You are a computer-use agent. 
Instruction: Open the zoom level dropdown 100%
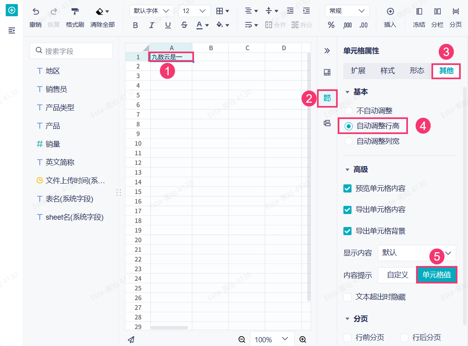(272, 340)
